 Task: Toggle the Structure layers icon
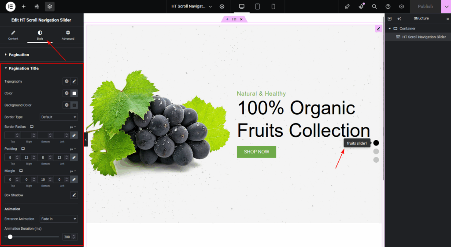[x=49, y=6]
